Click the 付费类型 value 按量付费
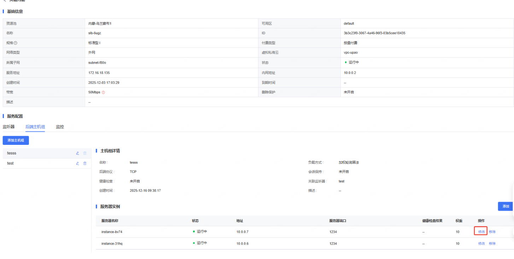The image size is (514, 259). pyautogui.click(x=350, y=43)
